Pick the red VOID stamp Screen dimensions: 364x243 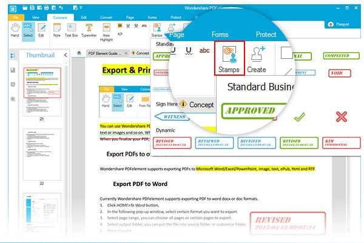coord(340,73)
